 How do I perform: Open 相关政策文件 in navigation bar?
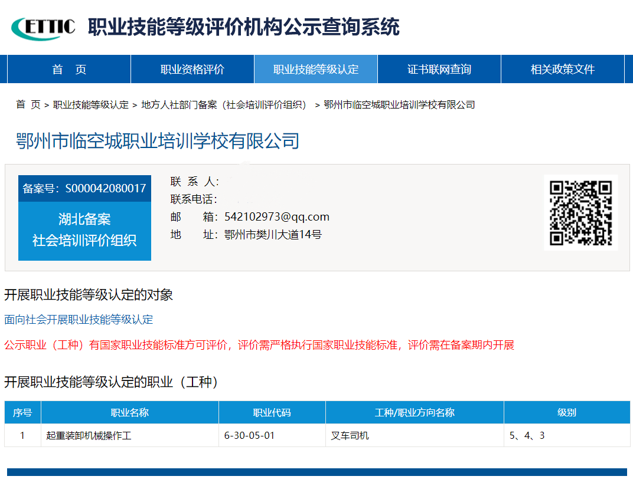coord(562,70)
